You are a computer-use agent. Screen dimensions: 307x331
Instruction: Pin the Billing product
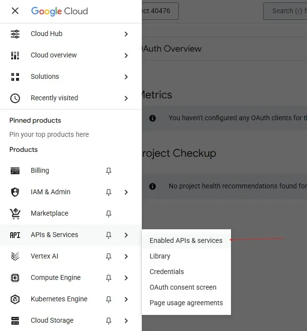[109, 171]
